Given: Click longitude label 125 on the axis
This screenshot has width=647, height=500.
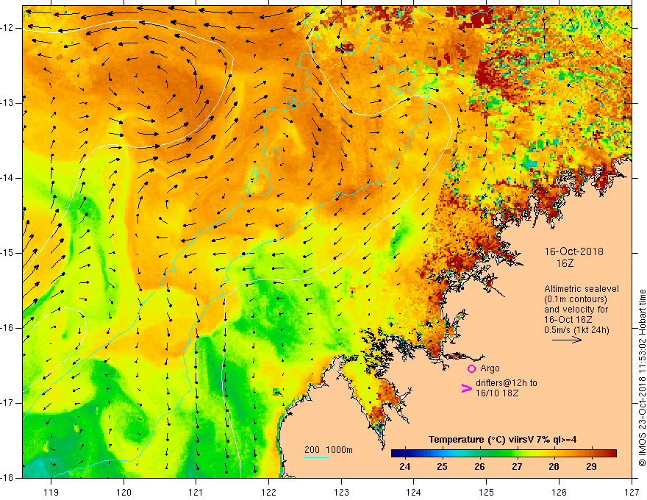Looking at the screenshot, I should click(x=487, y=492).
